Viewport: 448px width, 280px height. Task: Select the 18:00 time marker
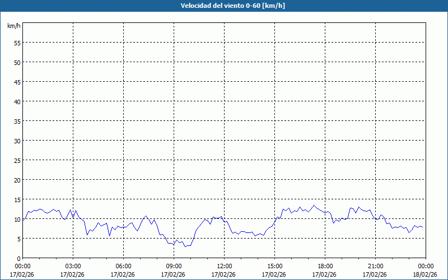pyautogui.click(x=325, y=266)
